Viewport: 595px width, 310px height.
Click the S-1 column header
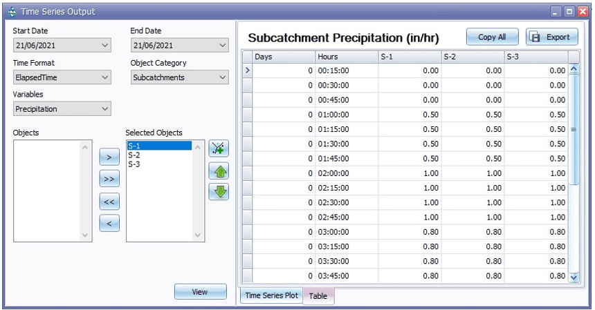410,57
